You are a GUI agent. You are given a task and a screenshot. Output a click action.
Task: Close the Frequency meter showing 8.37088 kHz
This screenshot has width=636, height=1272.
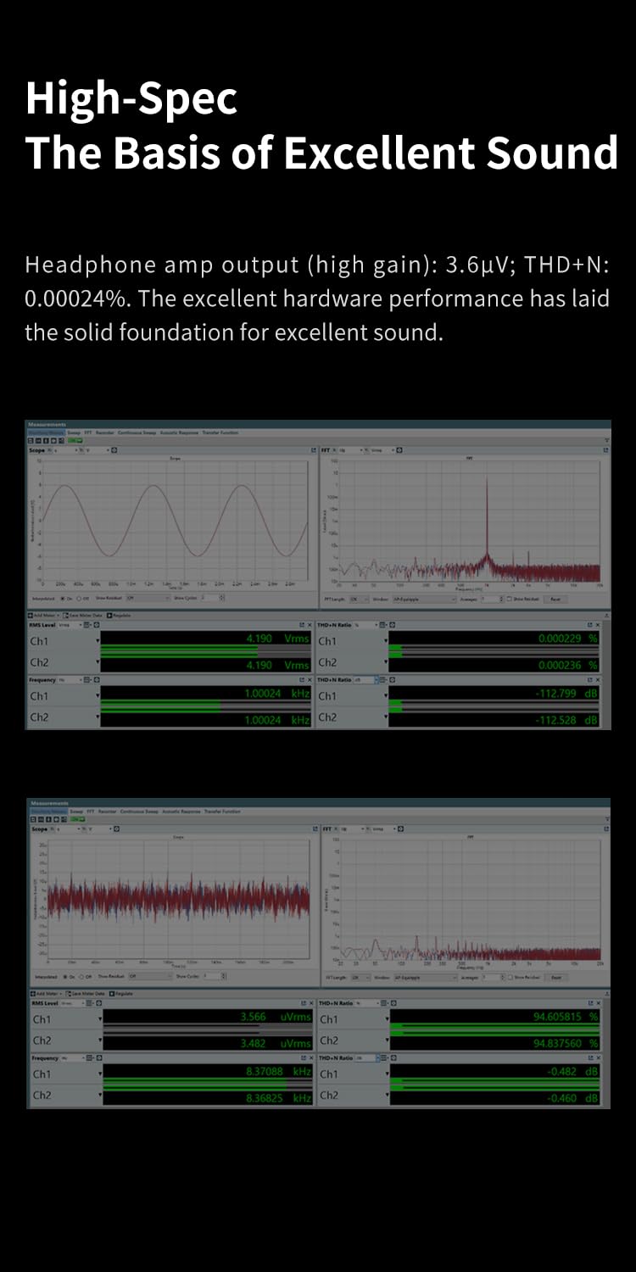tap(310, 1058)
